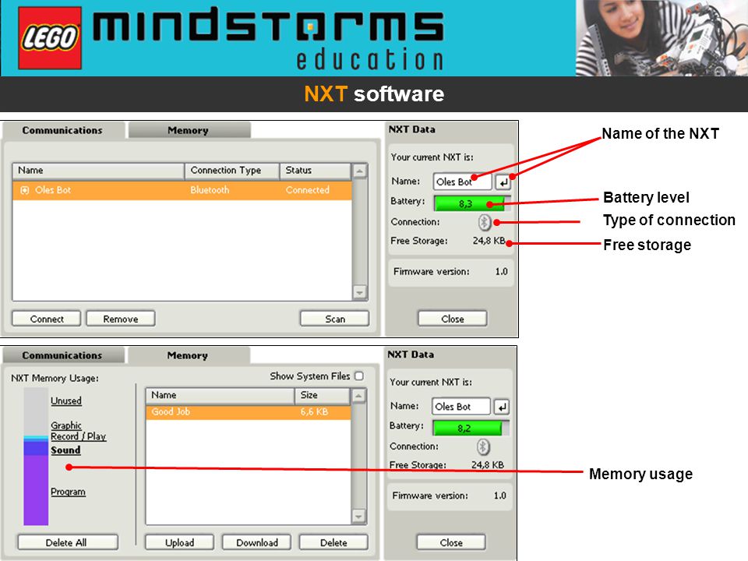Click Close in the lower NXT Data panel

tap(451, 542)
